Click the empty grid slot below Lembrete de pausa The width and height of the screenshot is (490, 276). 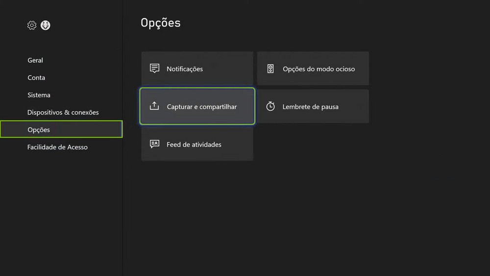[313, 144]
